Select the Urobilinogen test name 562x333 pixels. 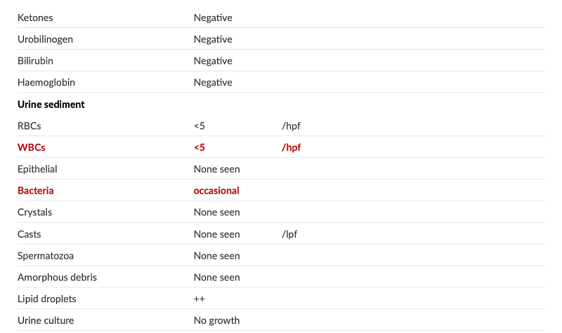pos(45,39)
